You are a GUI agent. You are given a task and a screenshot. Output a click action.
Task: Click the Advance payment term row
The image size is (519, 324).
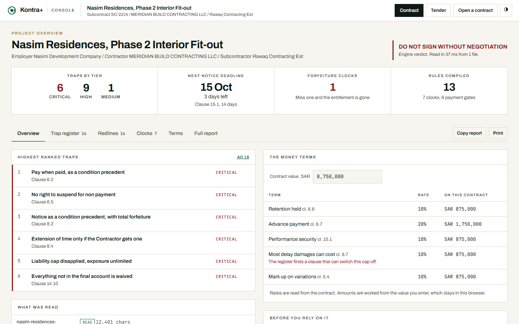(x=385, y=224)
